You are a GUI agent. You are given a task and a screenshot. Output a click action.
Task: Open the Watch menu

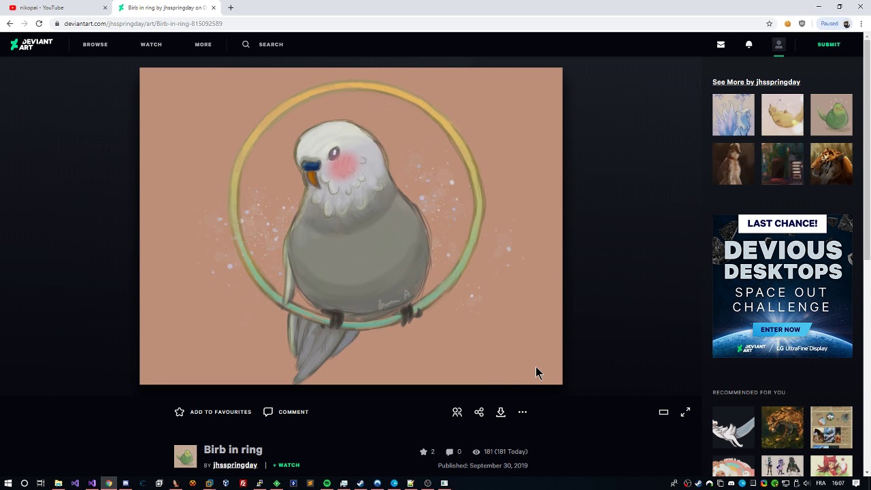151,44
